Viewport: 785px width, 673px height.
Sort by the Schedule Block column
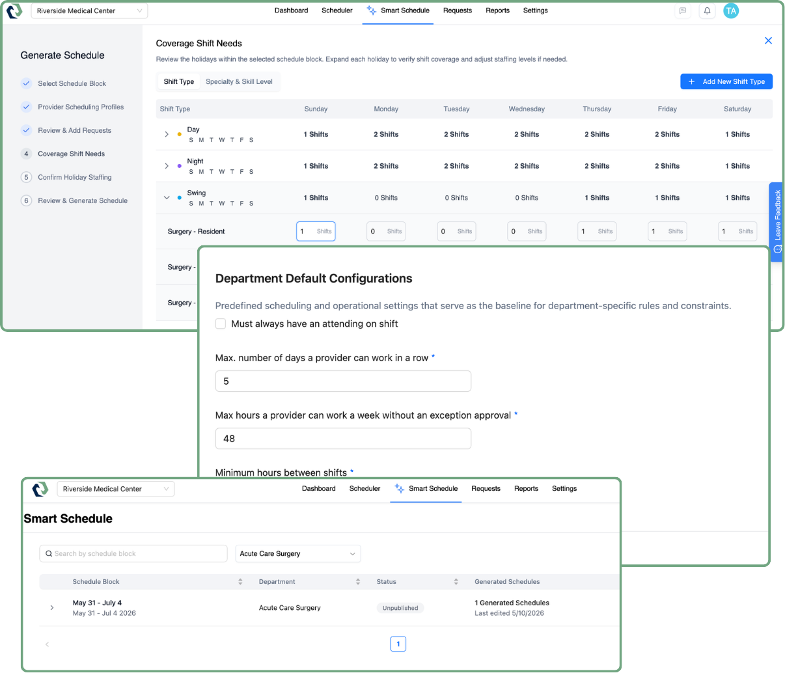click(x=240, y=582)
